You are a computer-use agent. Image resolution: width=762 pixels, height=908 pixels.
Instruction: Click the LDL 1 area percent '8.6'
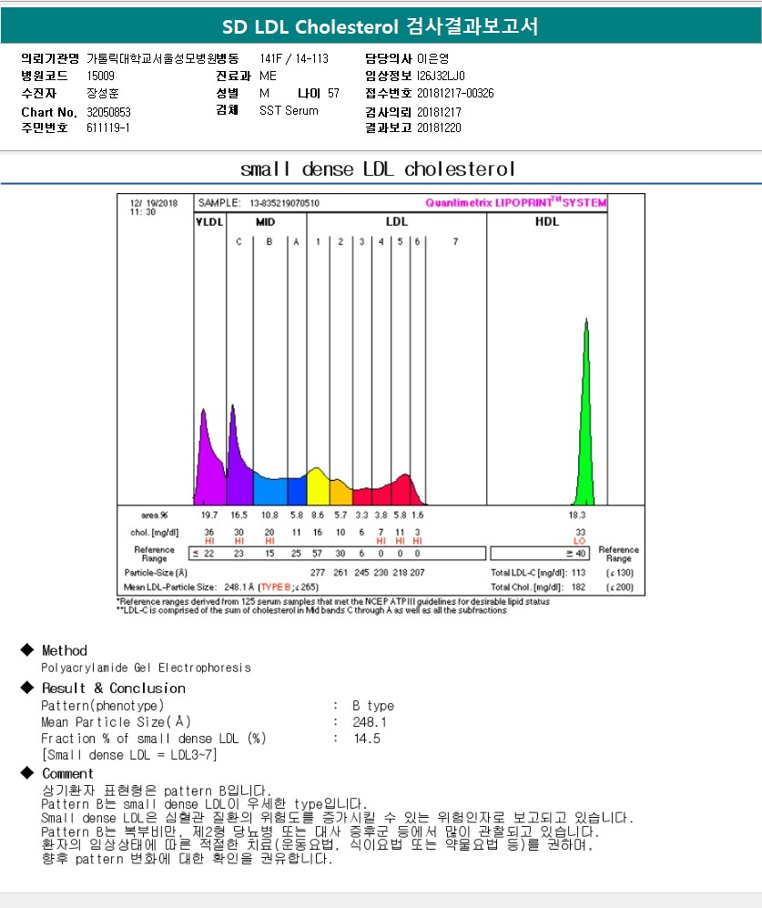tap(318, 515)
